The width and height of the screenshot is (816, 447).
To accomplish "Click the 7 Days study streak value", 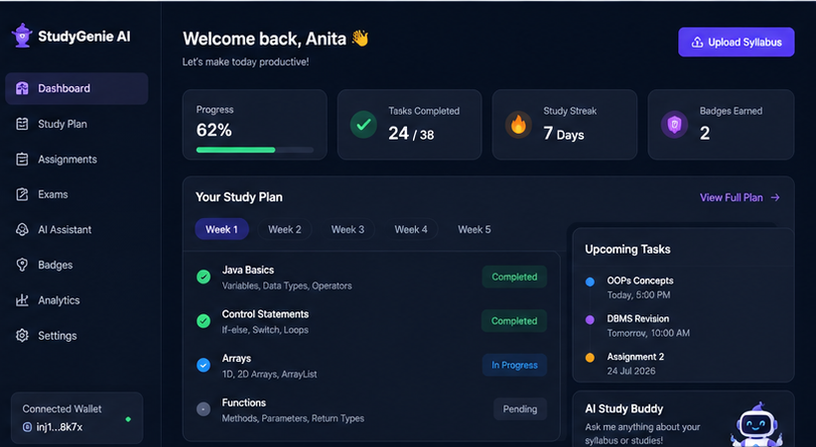I will [564, 134].
